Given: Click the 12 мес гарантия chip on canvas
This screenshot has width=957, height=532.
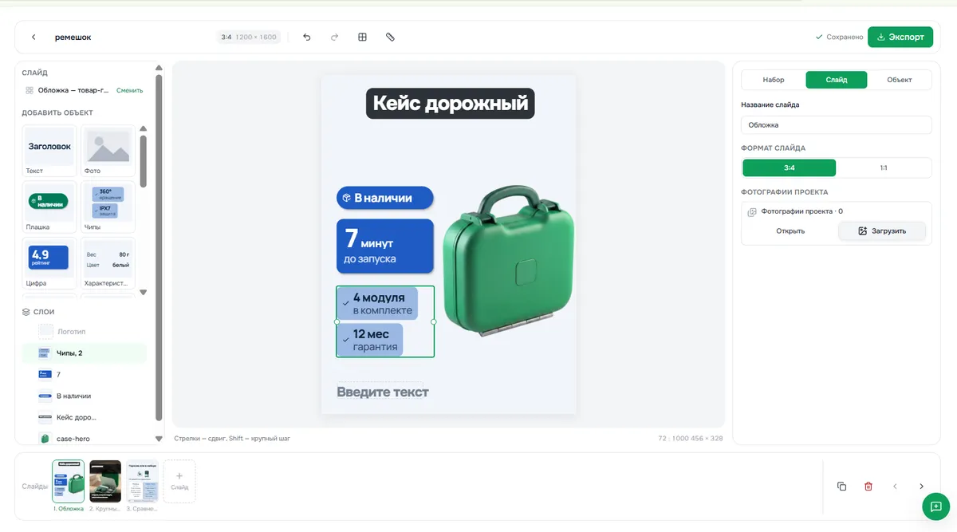Looking at the screenshot, I should pyautogui.click(x=370, y=340).
